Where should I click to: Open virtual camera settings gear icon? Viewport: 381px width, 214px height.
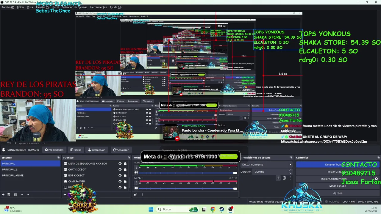click(x=376, y=179)
